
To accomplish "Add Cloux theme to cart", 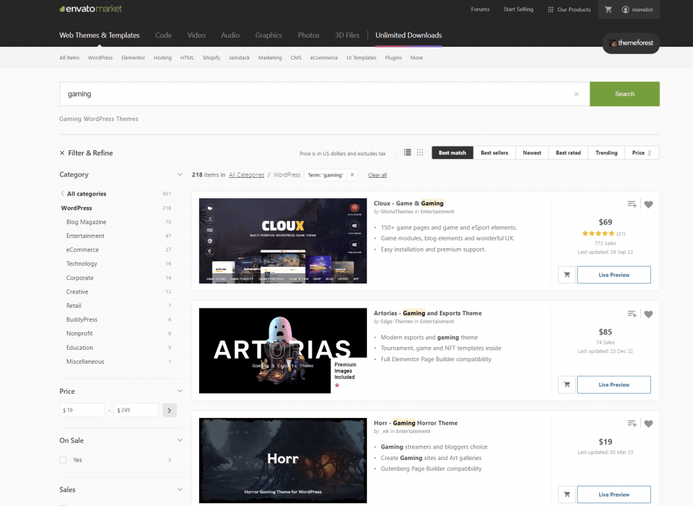I will 566,275.
